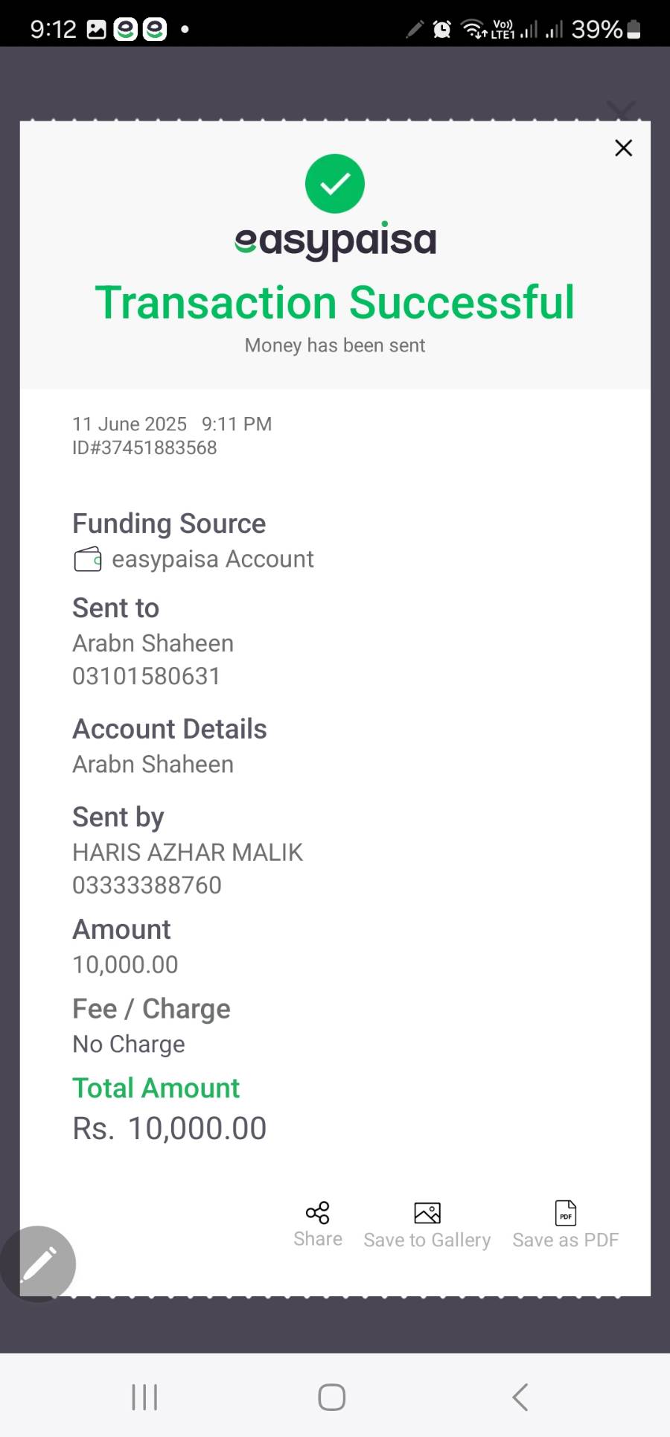Tap the Save to Gallery icon
Image resolution: width=670 pixels, height=1437 pixels.
427,1214
